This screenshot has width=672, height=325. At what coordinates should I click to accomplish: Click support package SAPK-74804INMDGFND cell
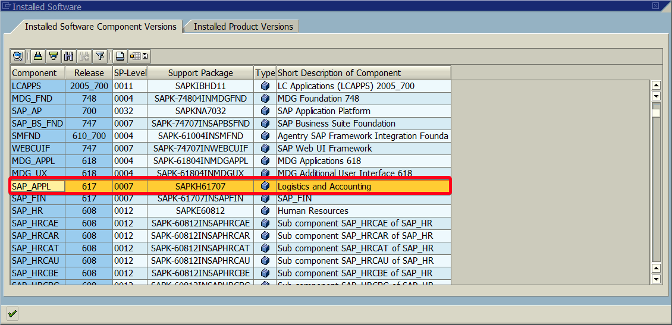(x=200, y=99)
